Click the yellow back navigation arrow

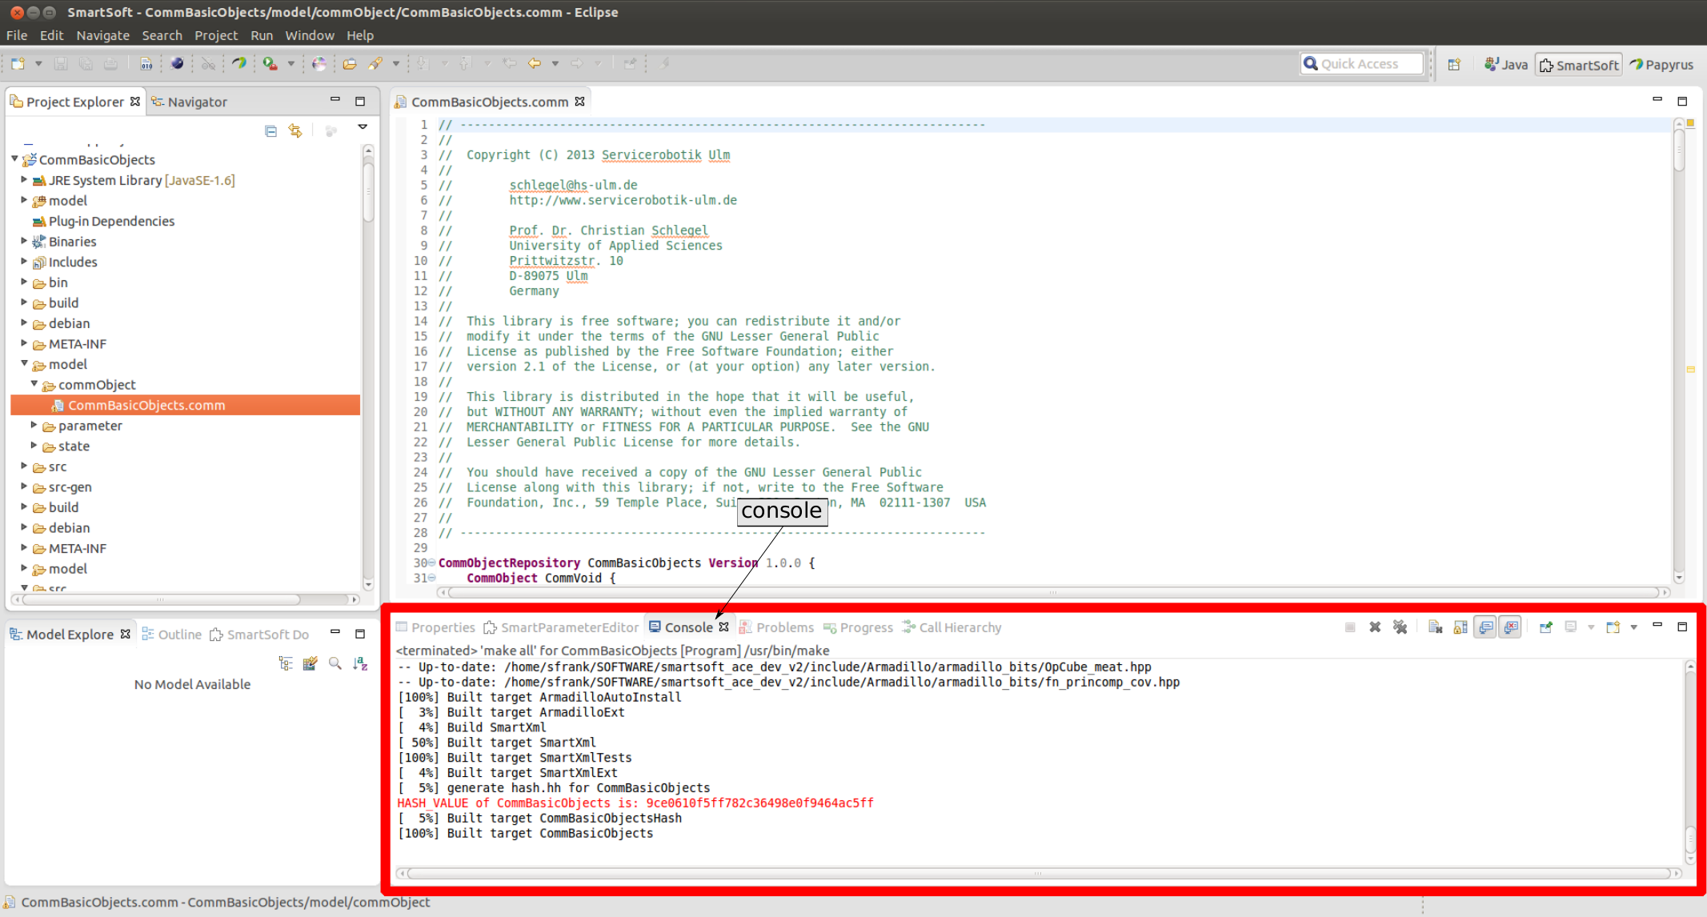[x=534, y=64]
